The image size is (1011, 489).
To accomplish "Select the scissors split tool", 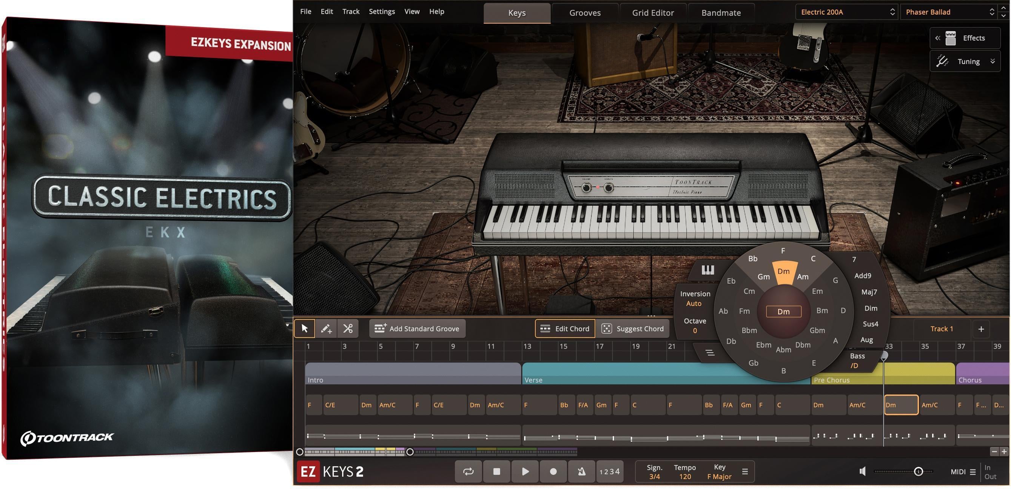I will pyautogui.click(x=347, y=329).
